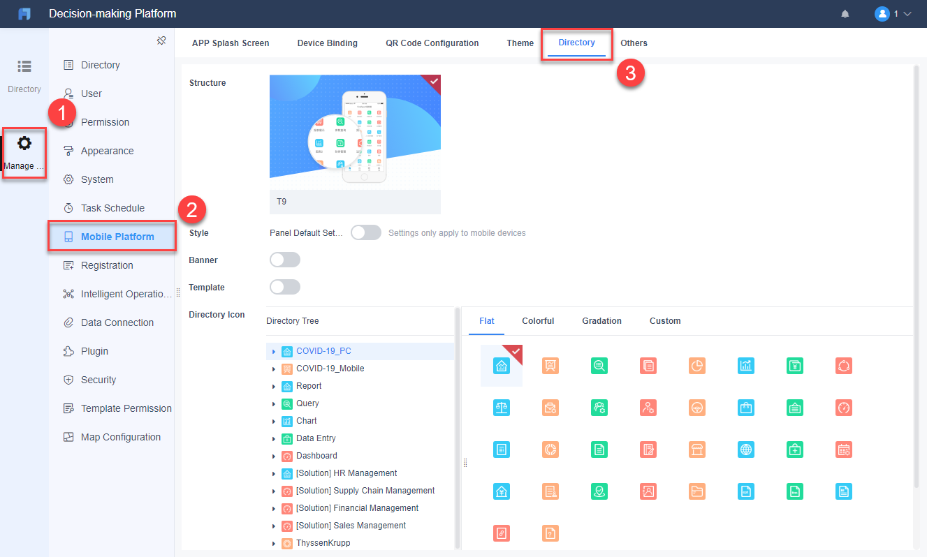927x557 pixels.
Task: Click the notification bell icon
Action: pos(845,14)
